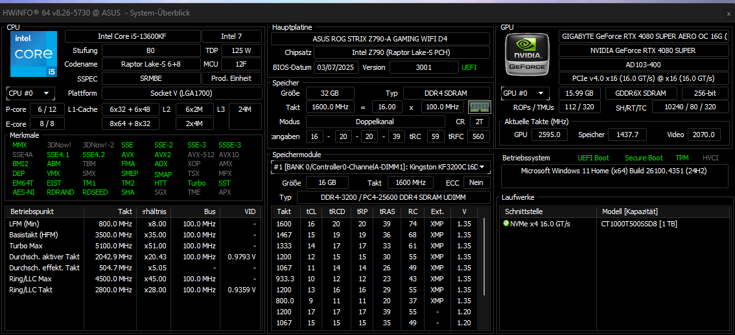
Task: Click the GPU clock 2595.0 value
Action: (550, 135)
